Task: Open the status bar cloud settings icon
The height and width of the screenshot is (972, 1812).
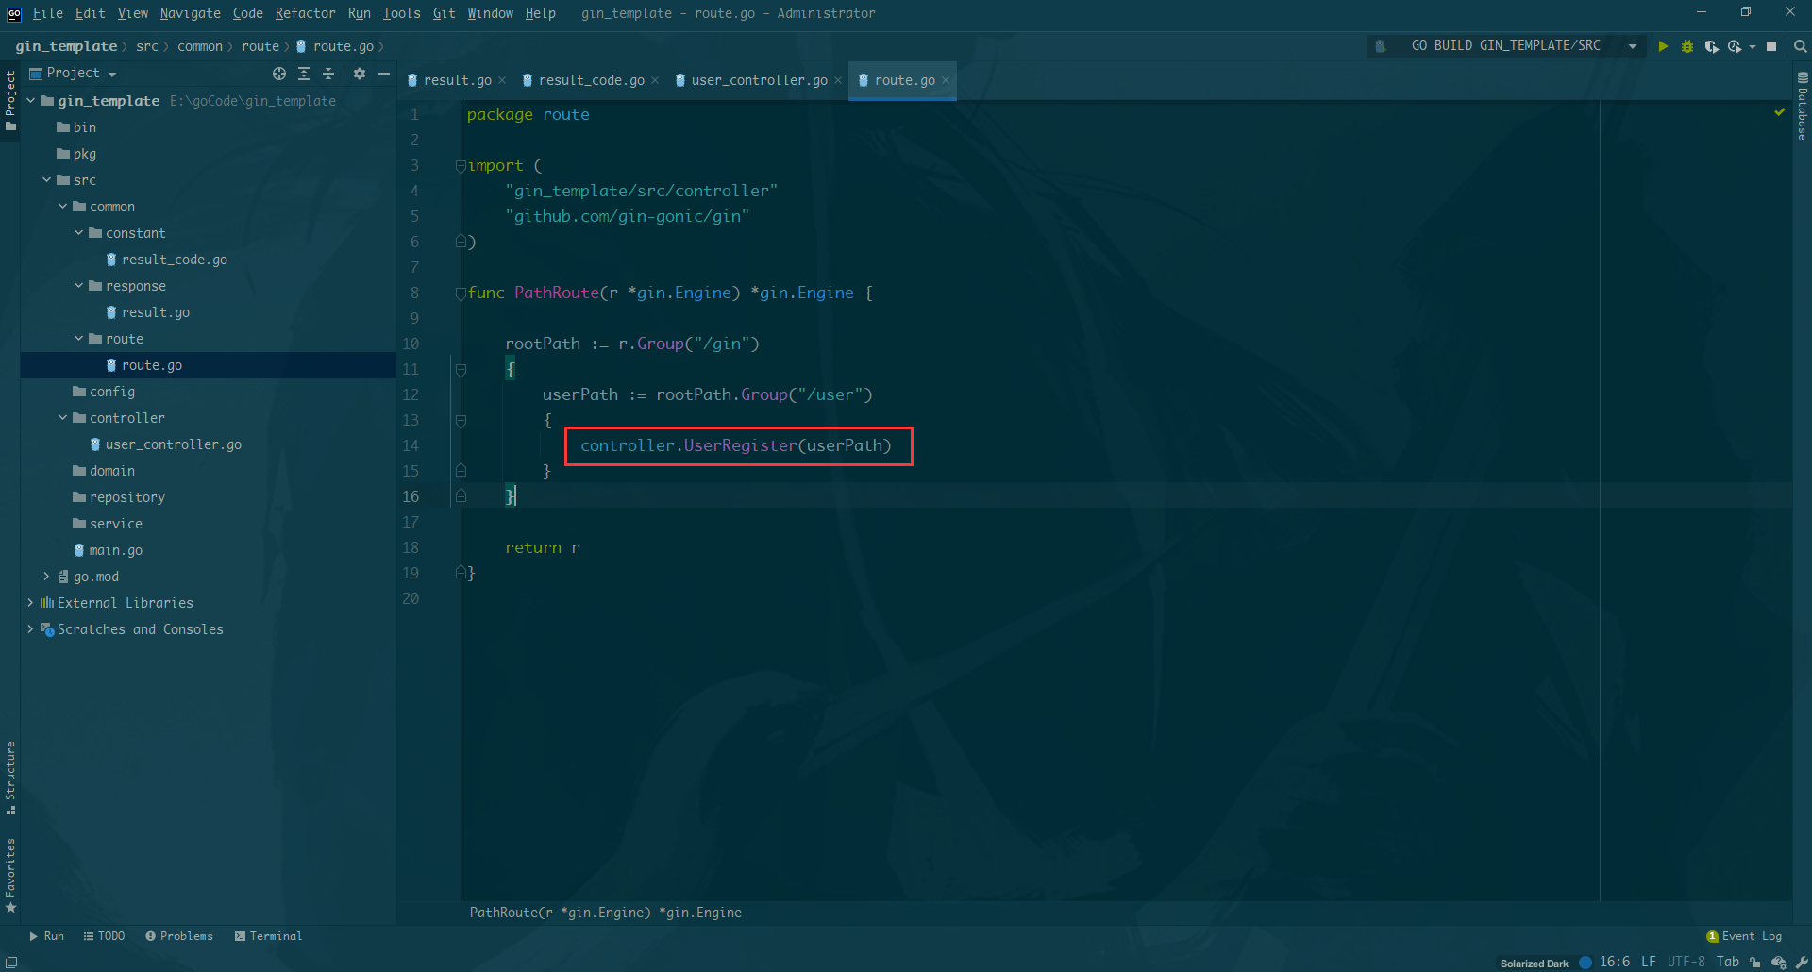Action: tap(1779, 963)
